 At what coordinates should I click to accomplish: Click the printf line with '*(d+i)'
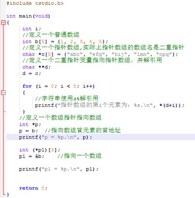tap(109, 105)
